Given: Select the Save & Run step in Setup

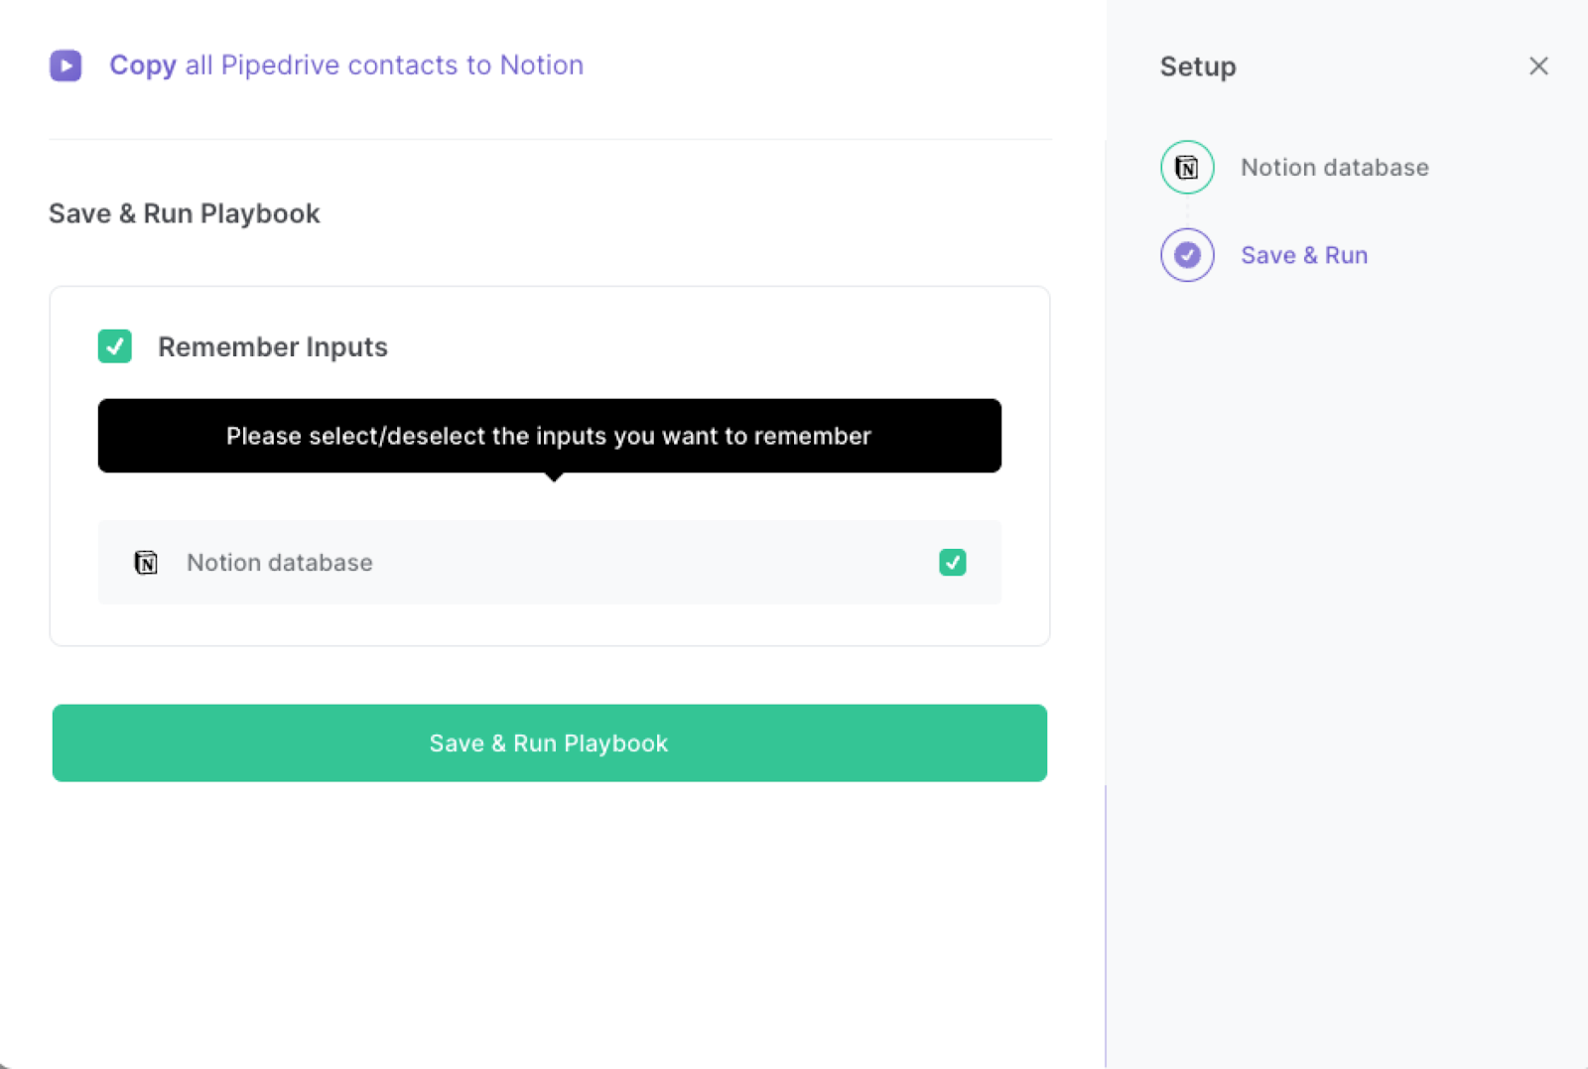Looking at the screenshot, I should tap(1303, 255).
